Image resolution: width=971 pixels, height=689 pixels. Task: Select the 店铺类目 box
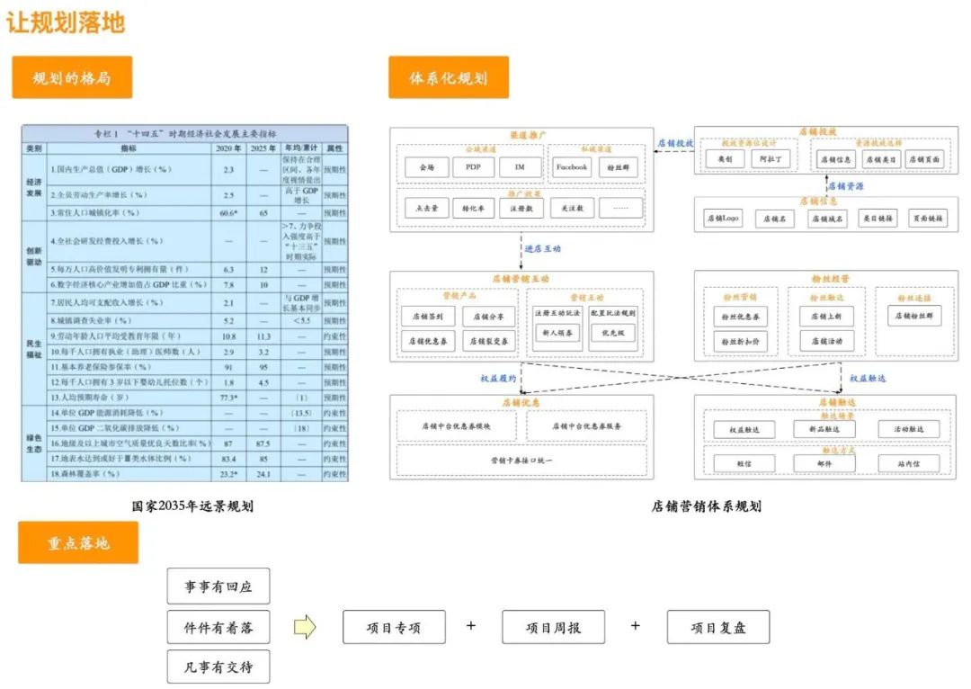880,159
